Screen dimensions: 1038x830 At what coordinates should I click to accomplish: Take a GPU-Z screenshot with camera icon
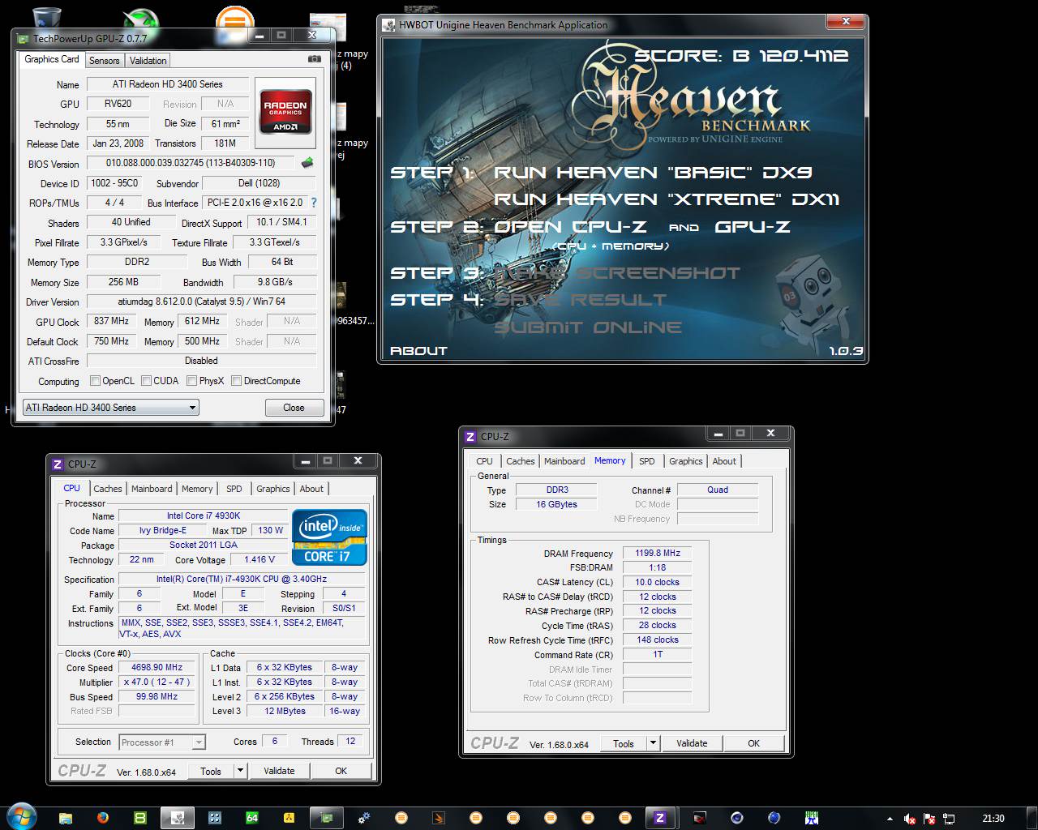(x=314, y=59)
